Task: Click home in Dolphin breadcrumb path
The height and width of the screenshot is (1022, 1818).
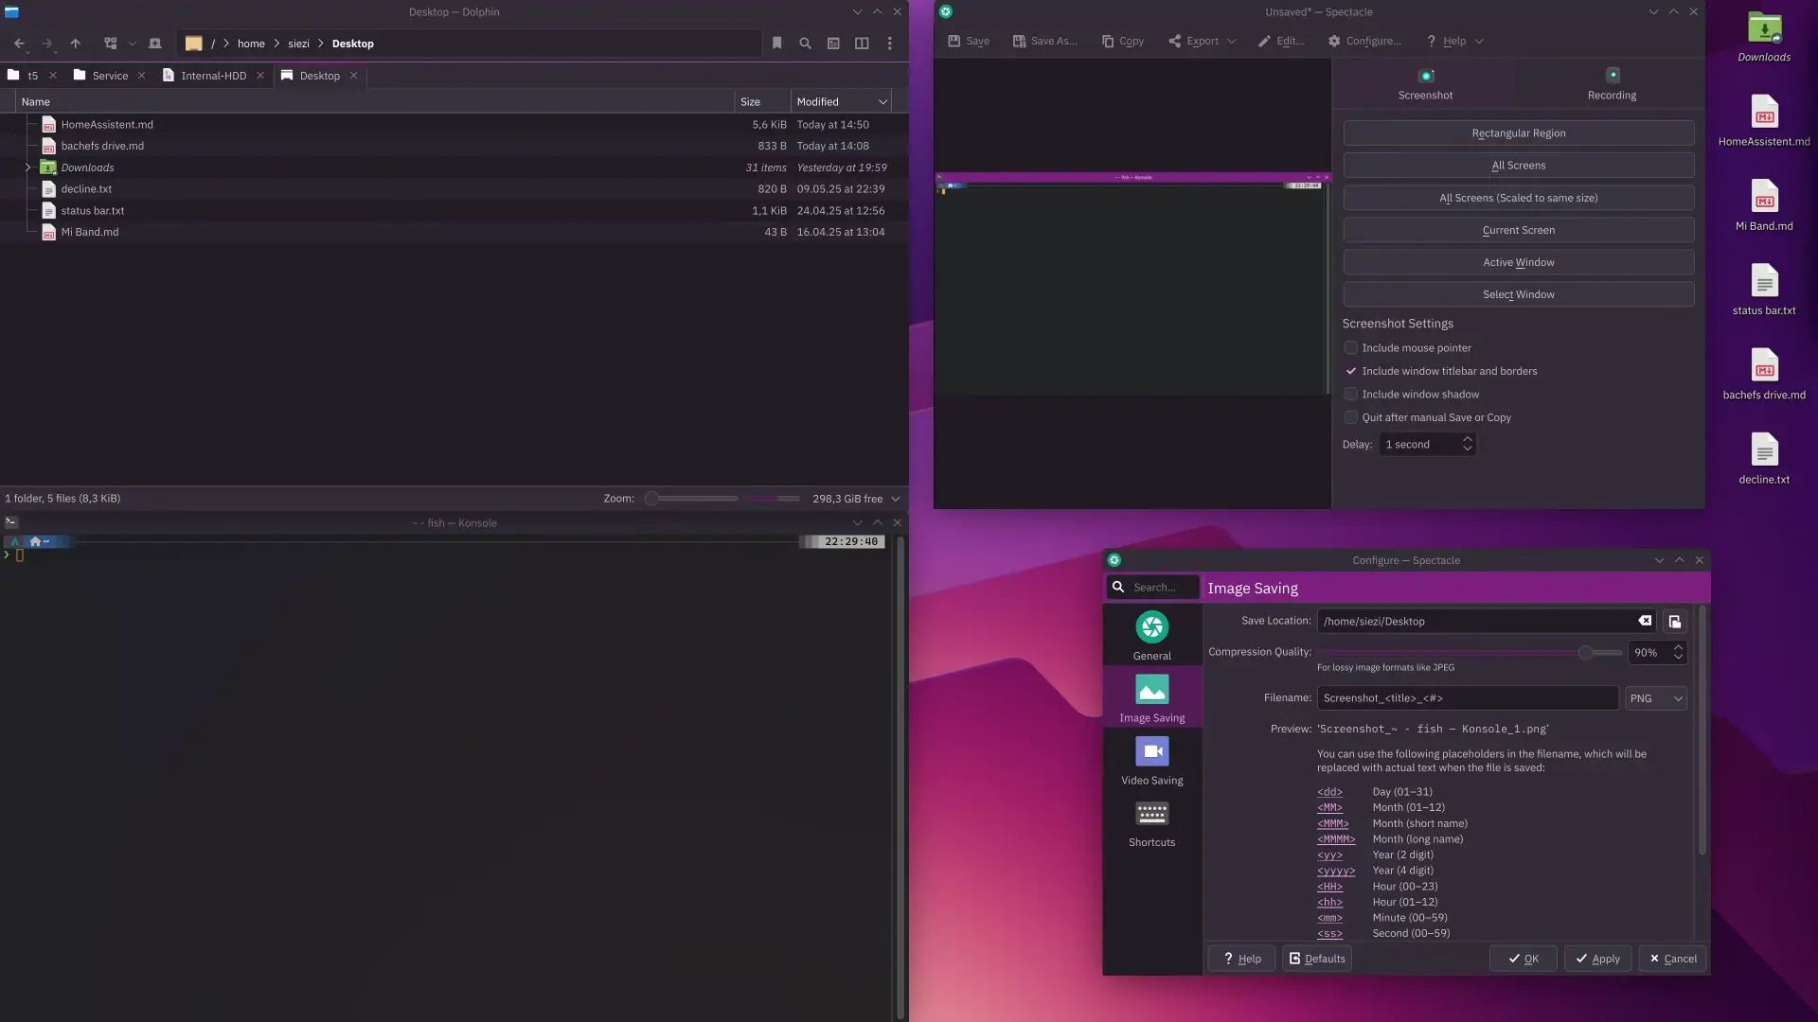Action: 251,44
